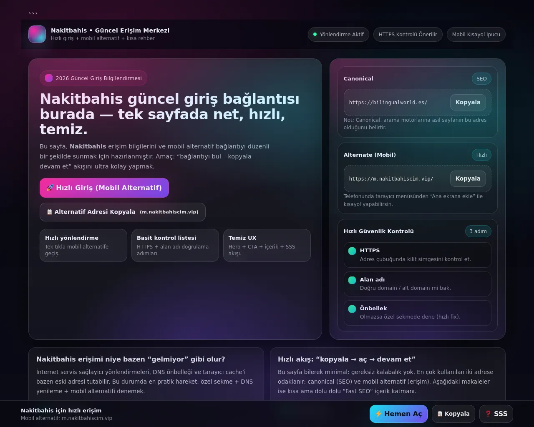Copy the Alternate (Mobil) URL with Kopyala
The height and width of the screenshot is (427, 534).
tap(468, 178)
